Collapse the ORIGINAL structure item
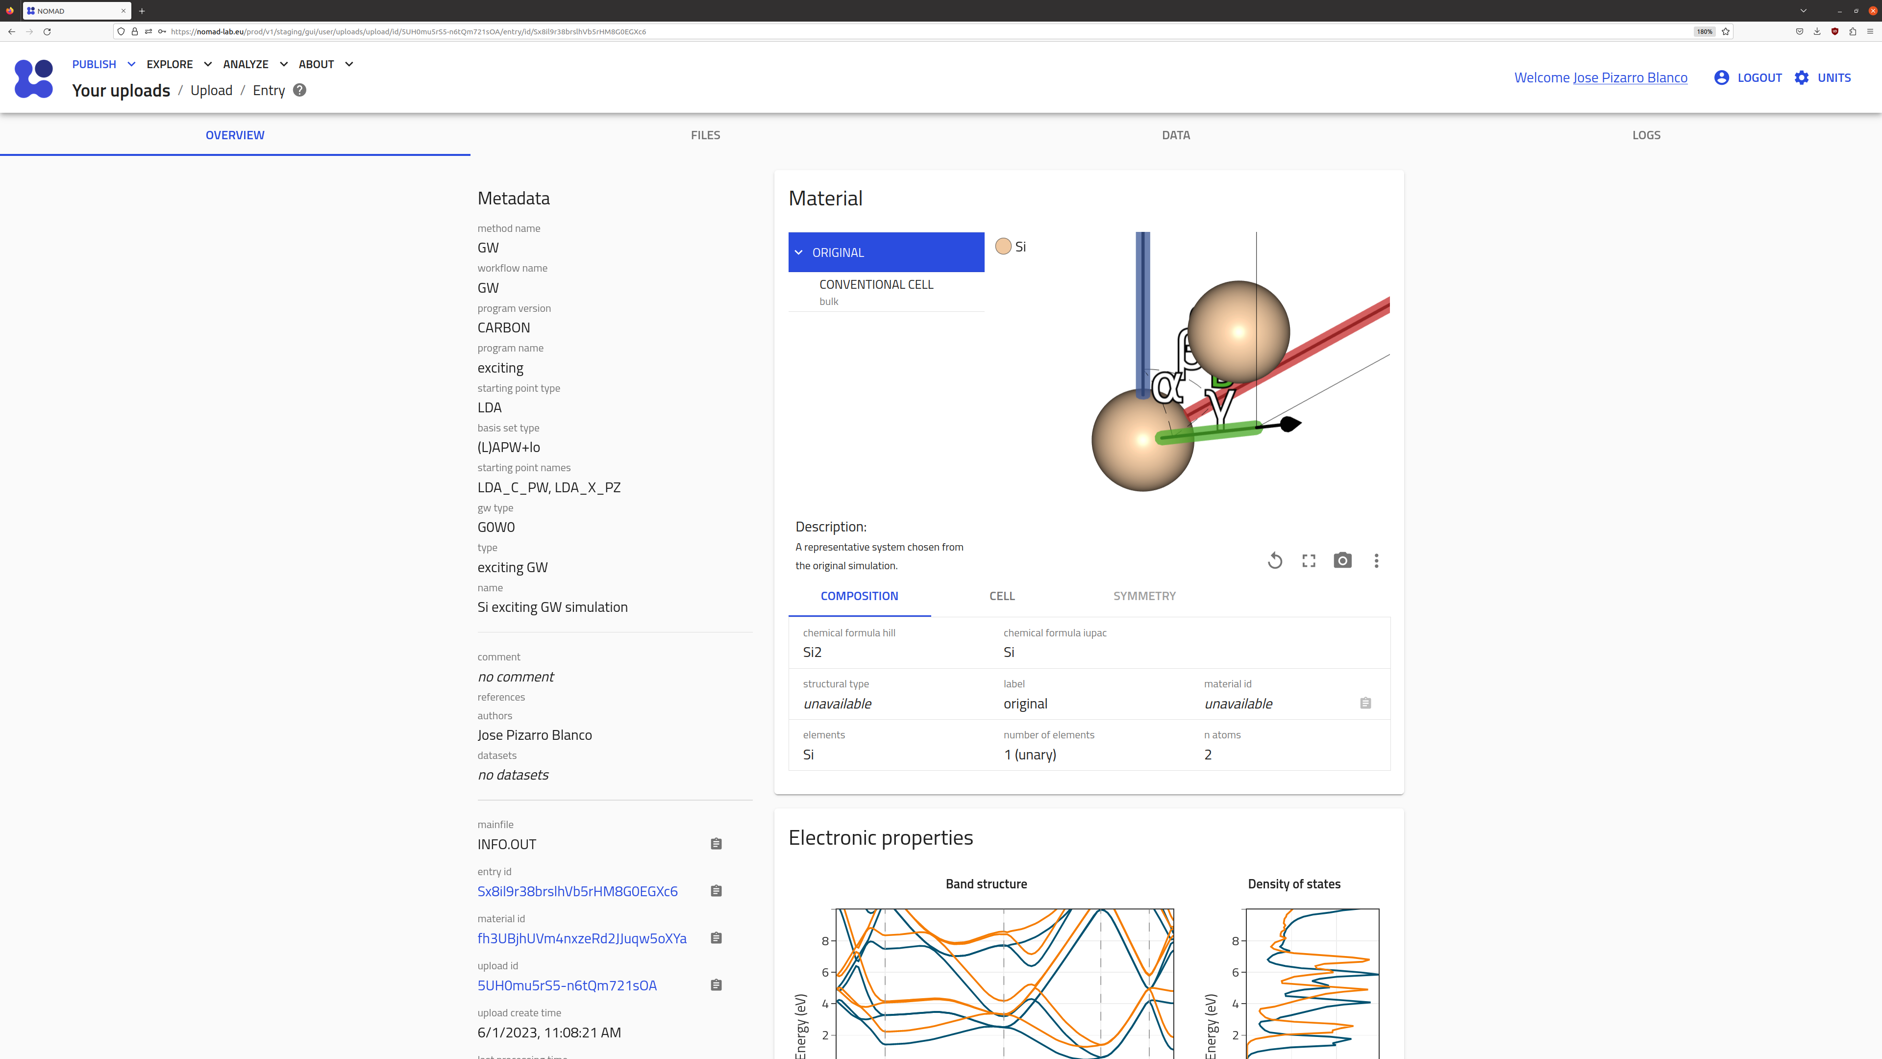Screen dimensions: 1882x1059 tap(798, 252)
